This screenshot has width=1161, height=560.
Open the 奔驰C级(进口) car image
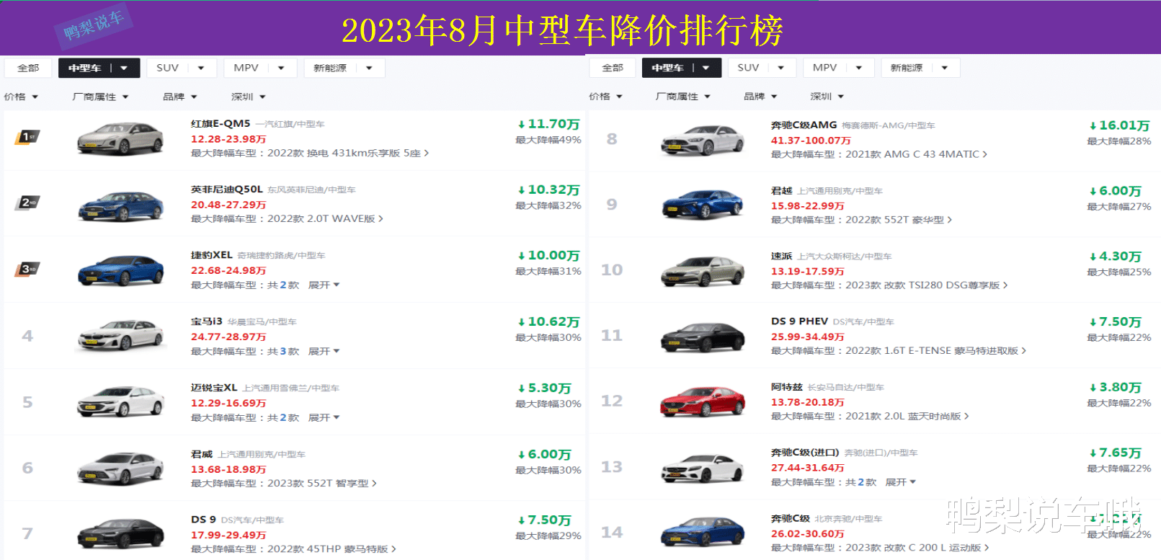pyautogui.click(x=703, y=468)
